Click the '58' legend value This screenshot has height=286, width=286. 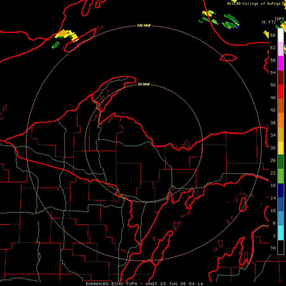pos(273,60)
